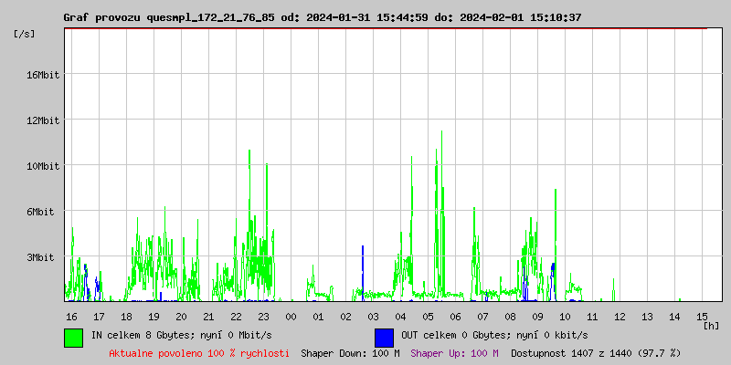Click the [/s] unit label
Screen dimensions: 731x365
[26, 33]
